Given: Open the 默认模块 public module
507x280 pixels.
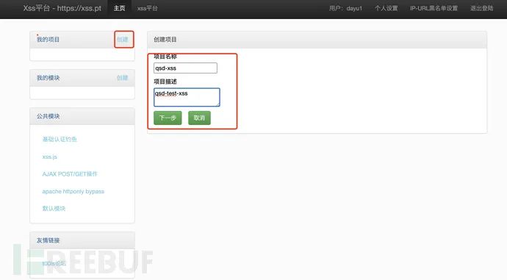Looking at the screenshot, I should pos(54,209).
